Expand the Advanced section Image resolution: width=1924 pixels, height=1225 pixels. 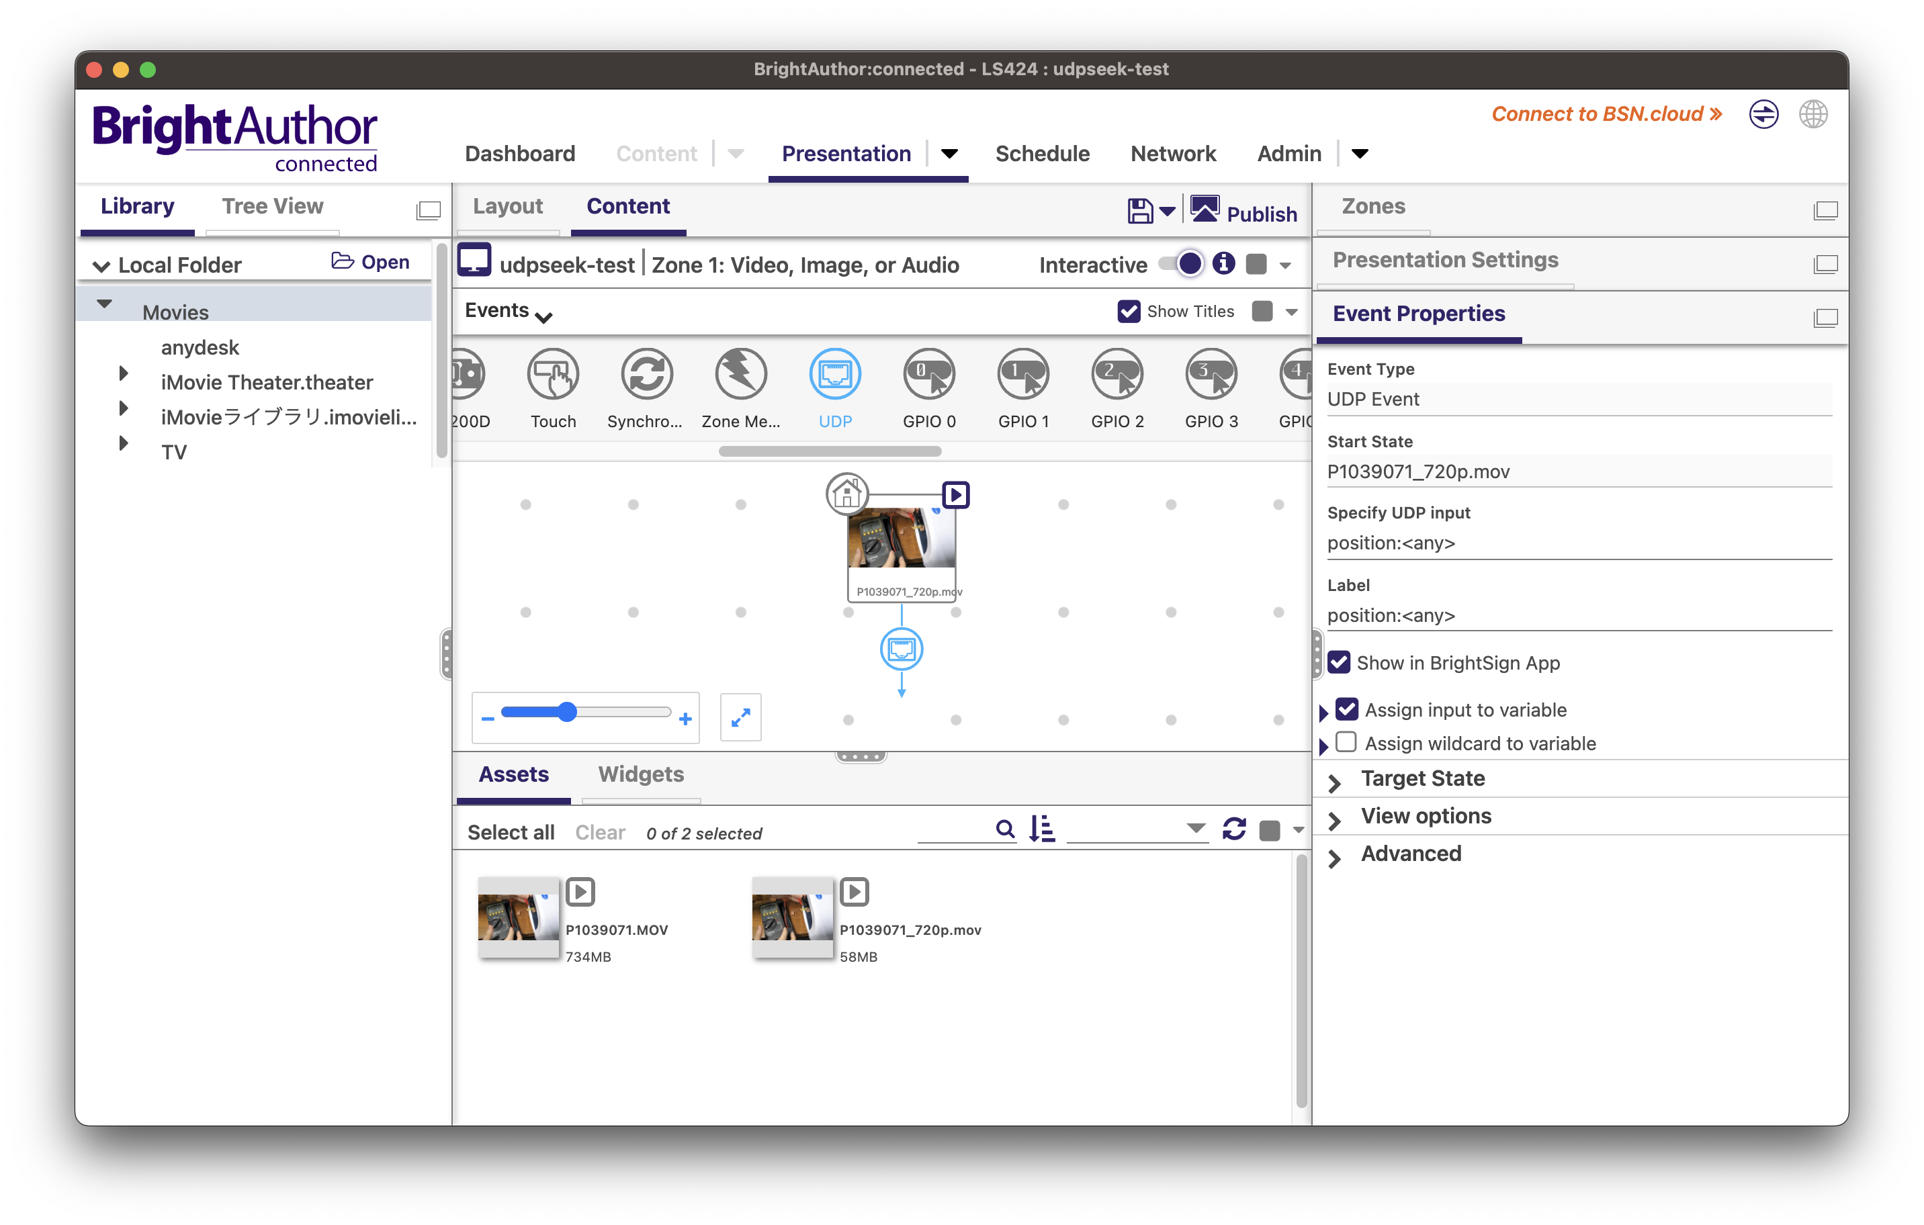pyautogui.click(x=1410, y=854)
